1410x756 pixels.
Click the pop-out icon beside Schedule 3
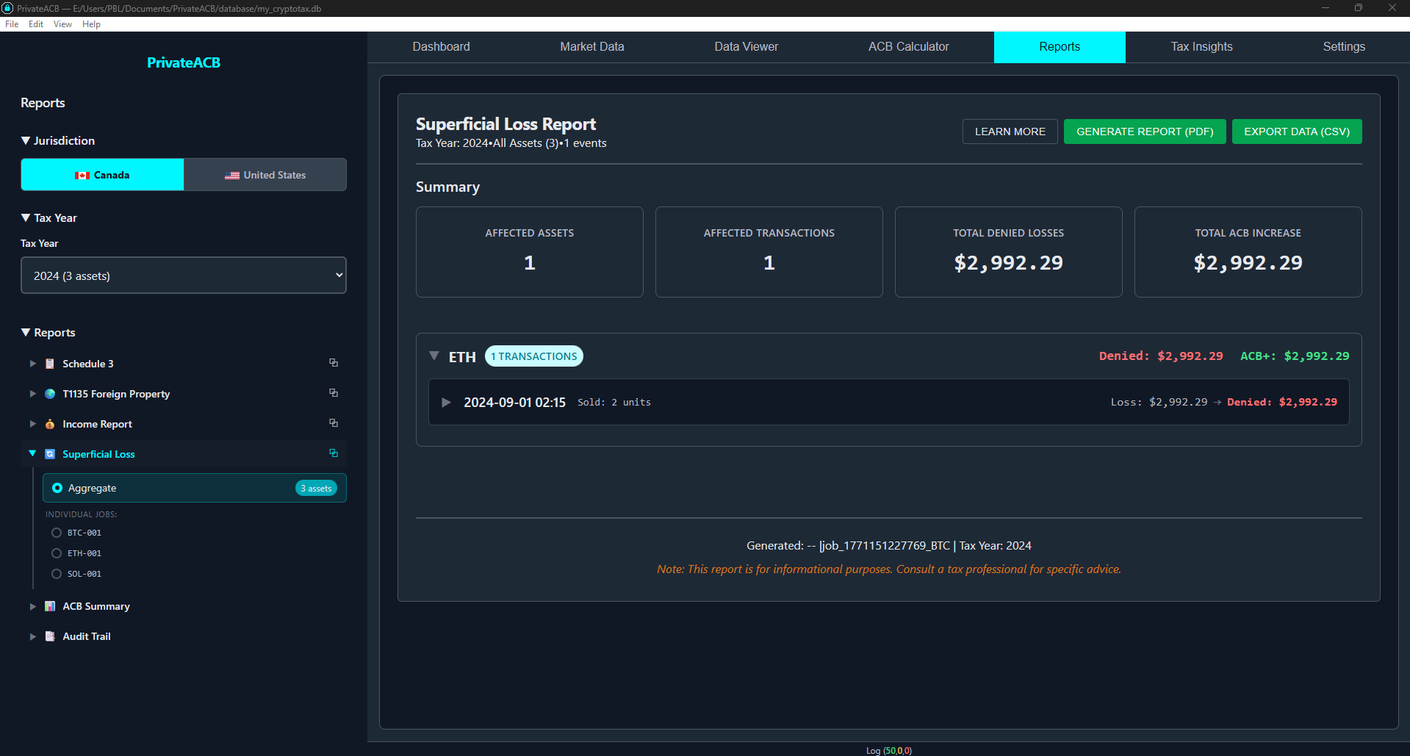(334, 363)
